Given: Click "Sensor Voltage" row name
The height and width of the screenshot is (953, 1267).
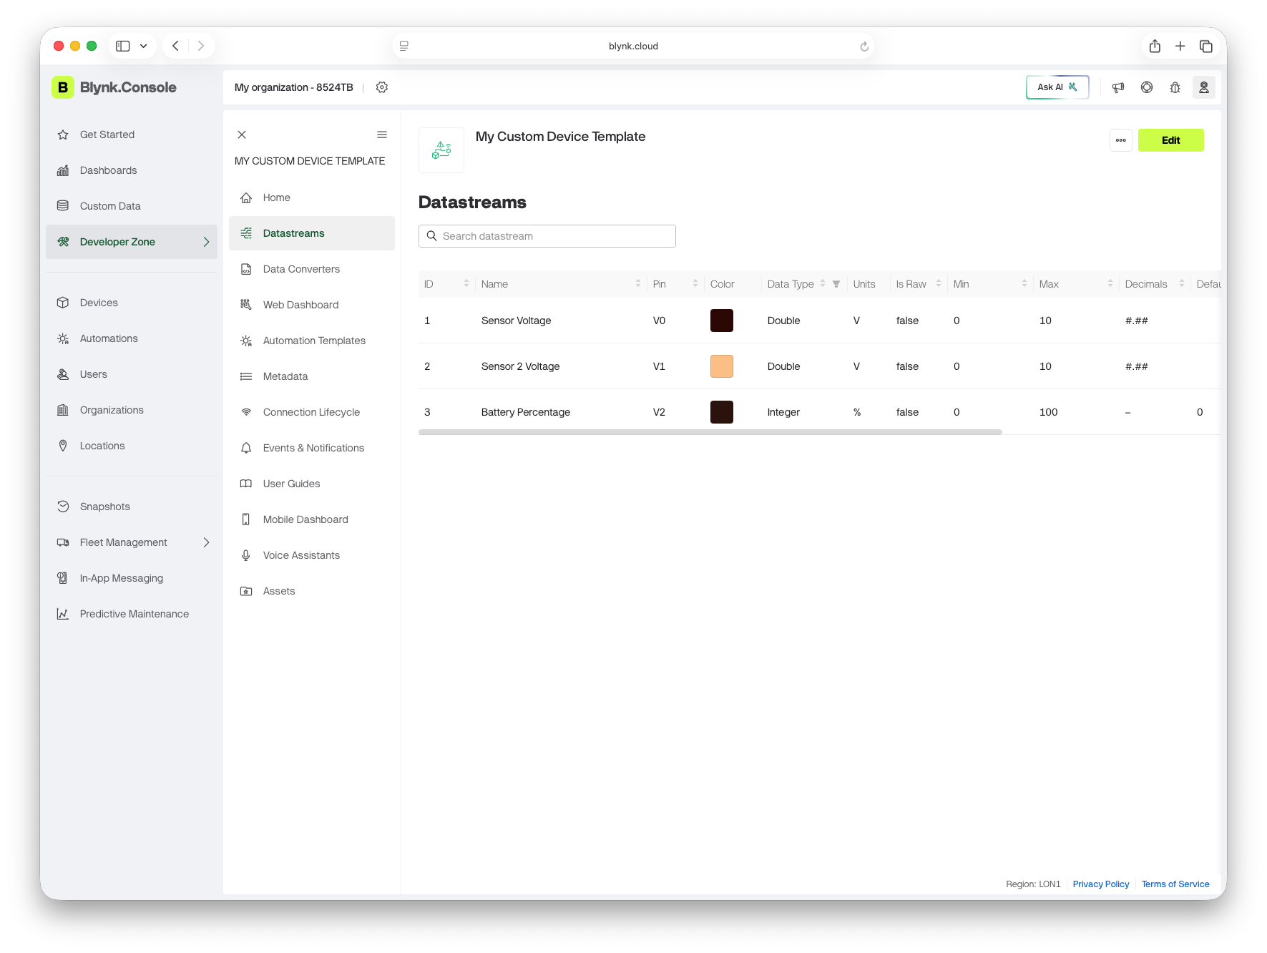Looking at the screenshot, I should click(x=517, y=321).
